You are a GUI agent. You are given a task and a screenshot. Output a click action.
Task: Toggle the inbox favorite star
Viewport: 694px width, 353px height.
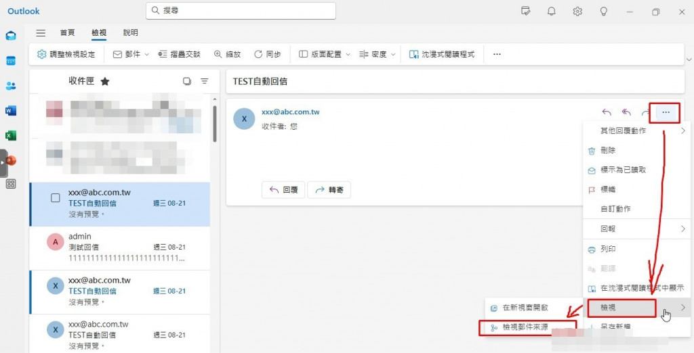coord(105,81)
